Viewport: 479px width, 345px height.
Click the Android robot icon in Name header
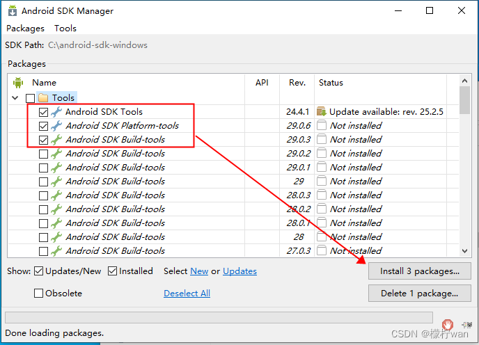(x=18, y=83)
